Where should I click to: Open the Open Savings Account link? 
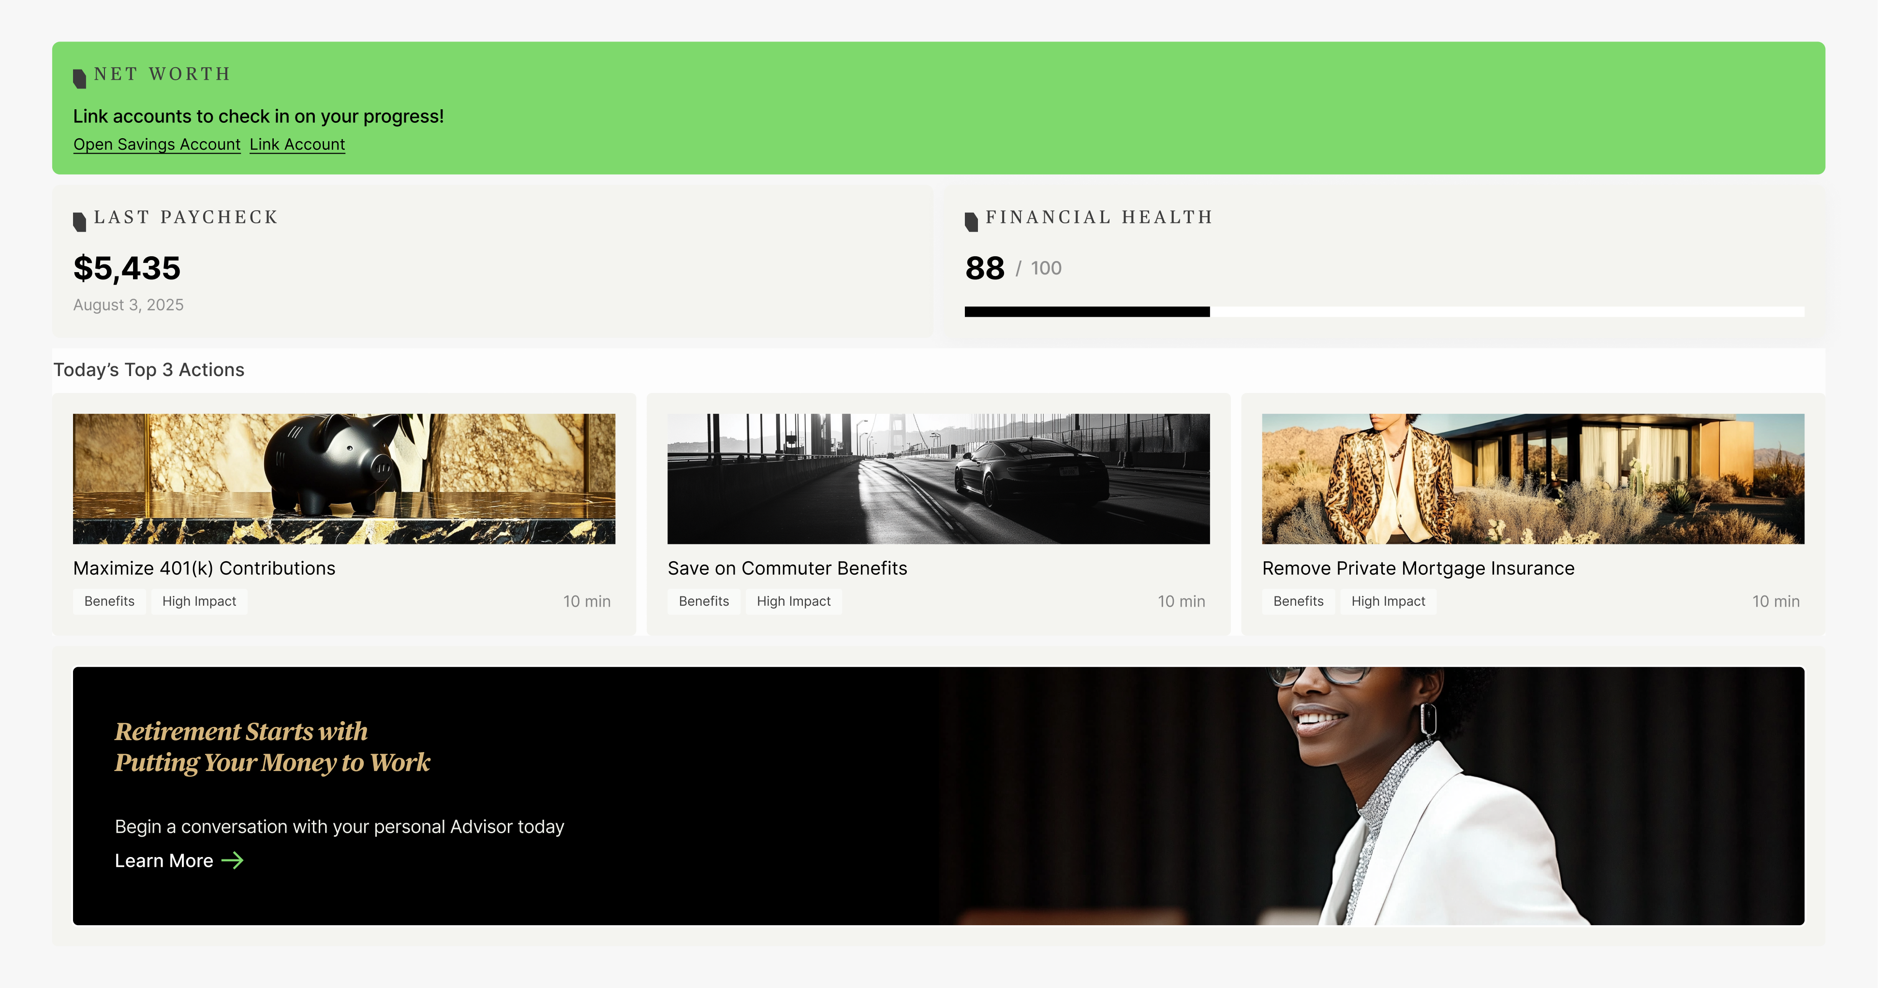pos(157,144)
